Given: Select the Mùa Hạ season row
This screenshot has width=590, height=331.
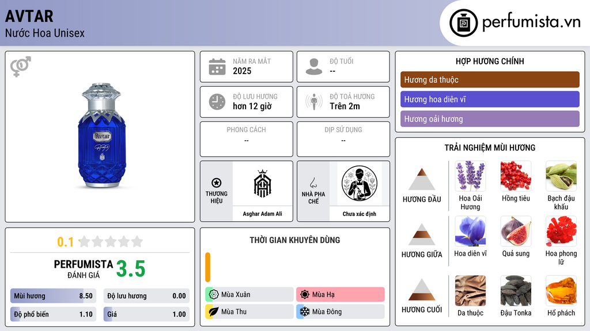Looking at the screenshot, I should tap(341, 295).
